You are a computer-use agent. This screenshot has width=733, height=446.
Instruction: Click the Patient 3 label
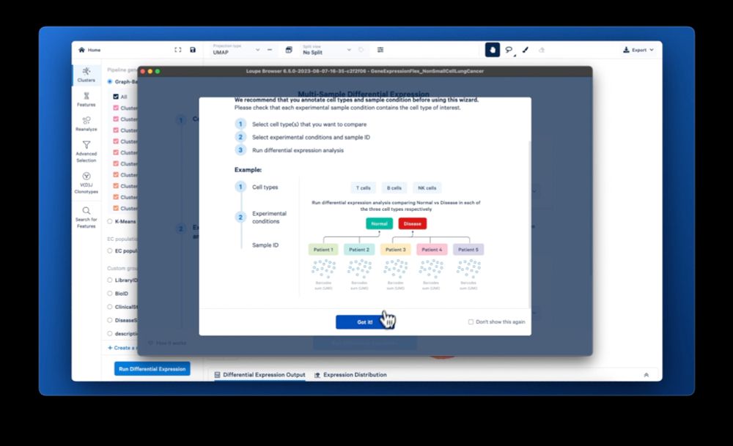click(396, 250)
